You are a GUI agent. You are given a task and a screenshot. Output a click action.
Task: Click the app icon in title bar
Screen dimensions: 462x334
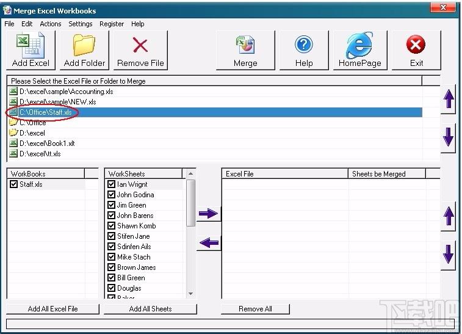tap(7, 10)
